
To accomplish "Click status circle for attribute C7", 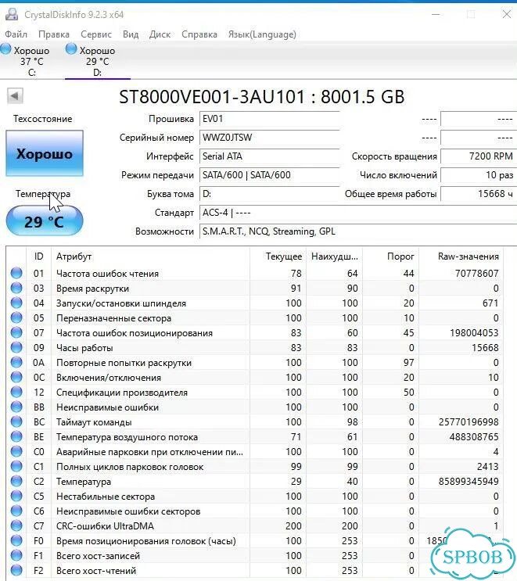I will pyautogui.click(x=16, y=525).
